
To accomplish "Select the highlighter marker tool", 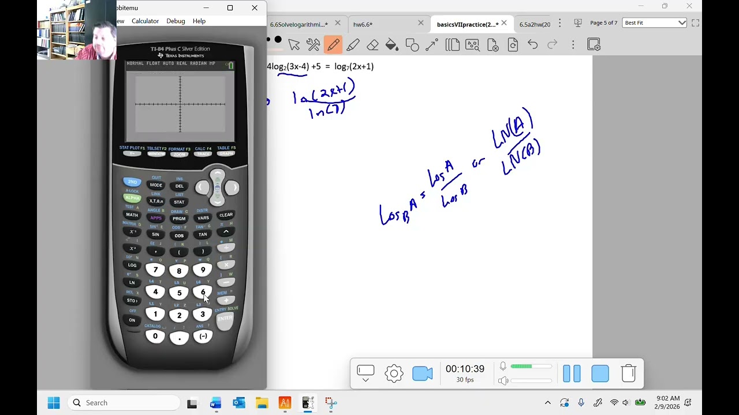I will (353, 44).
